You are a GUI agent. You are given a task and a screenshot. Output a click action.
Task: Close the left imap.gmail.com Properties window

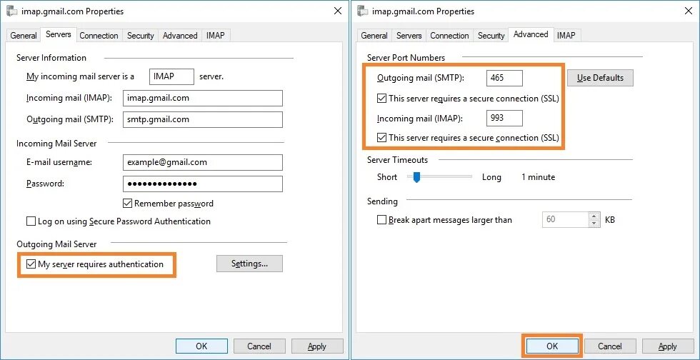[338, 11]
